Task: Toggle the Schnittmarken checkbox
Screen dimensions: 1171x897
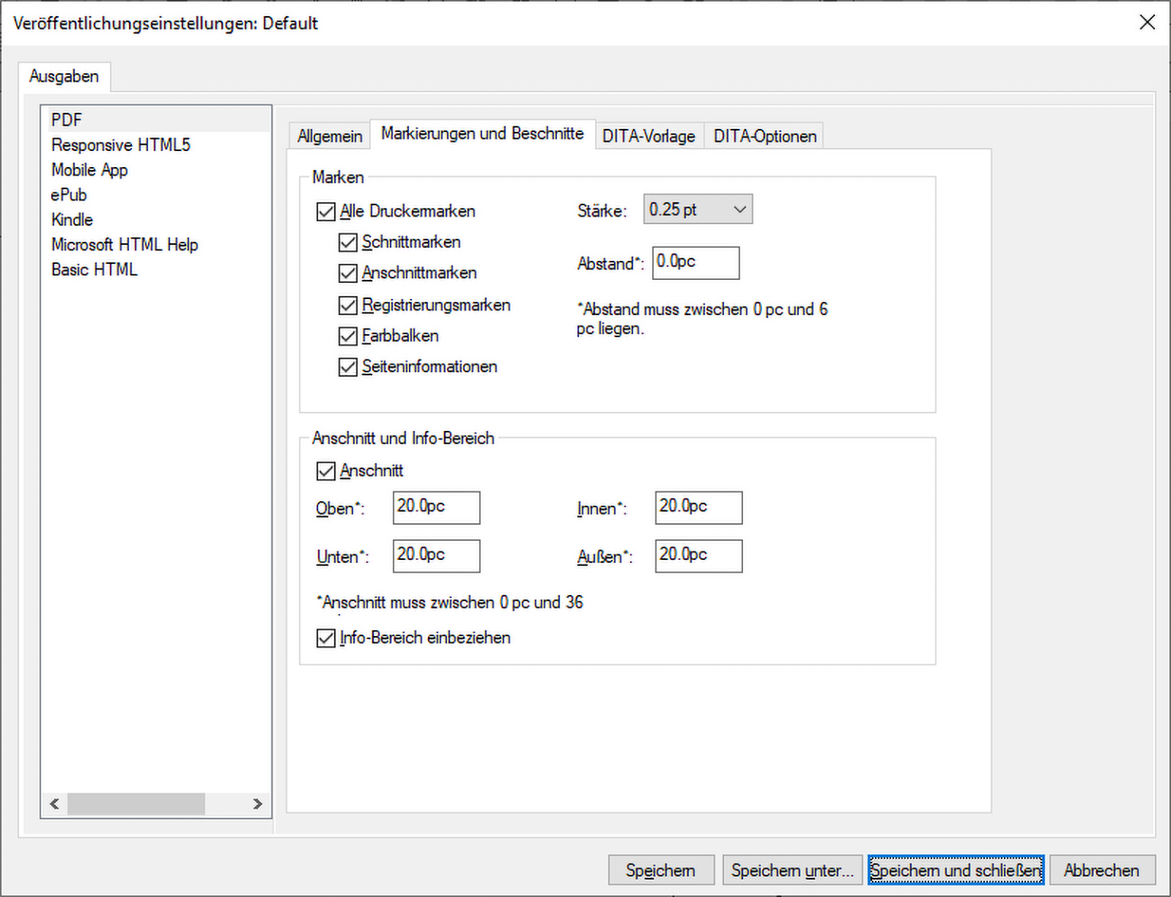Action: (348, 243)
